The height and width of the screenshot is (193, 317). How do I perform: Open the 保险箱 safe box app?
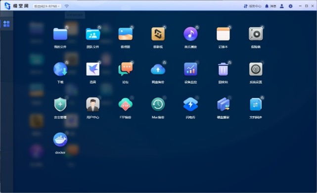pyautogui.click(x=256, y=34)
